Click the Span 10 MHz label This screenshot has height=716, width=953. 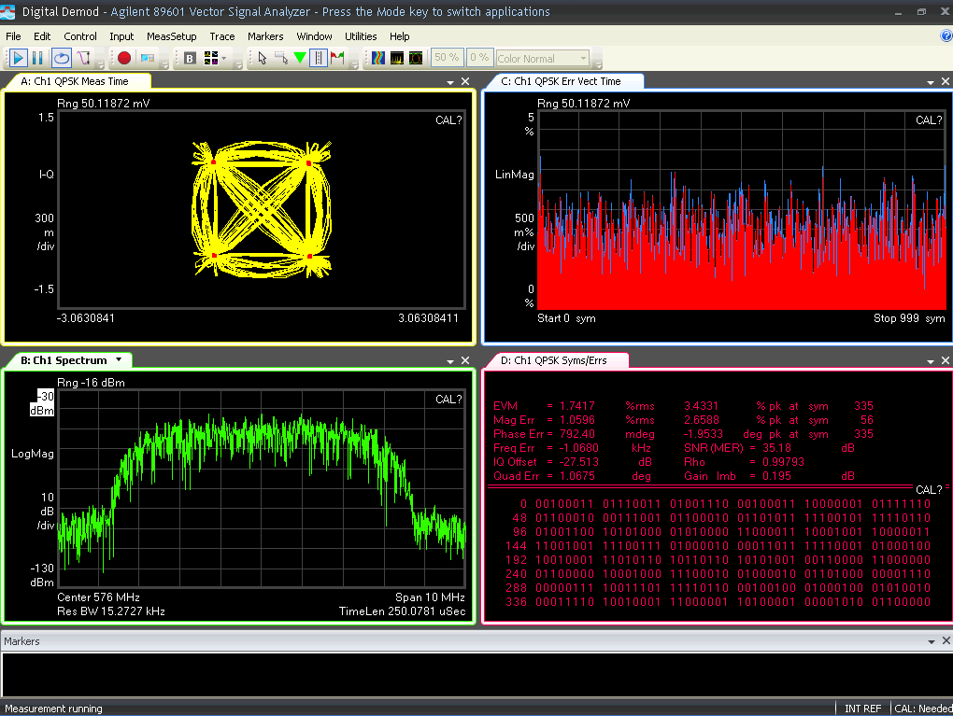[430, 597]
